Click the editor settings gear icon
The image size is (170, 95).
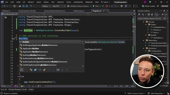click(134, 11)
